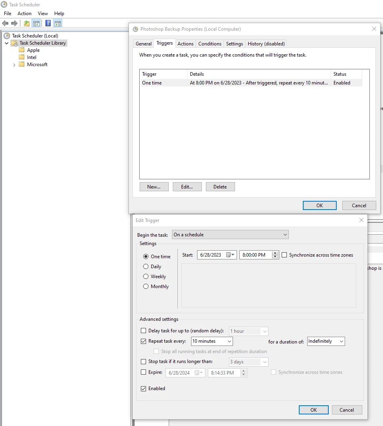
Task: Switch to the General tab
Action: tap(144, 44)
